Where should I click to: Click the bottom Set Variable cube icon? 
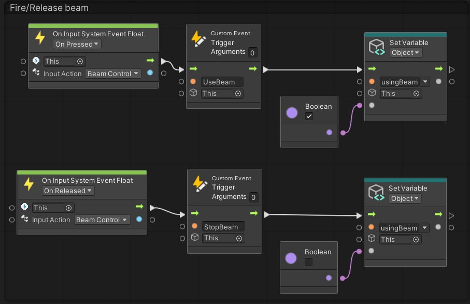[376, 193]
